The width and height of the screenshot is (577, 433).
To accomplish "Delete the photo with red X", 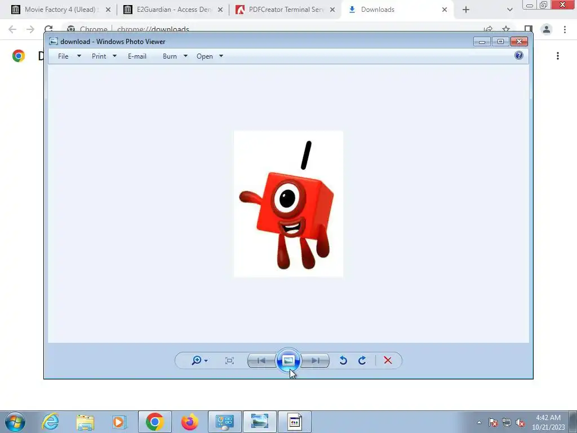I will point(388,360).
